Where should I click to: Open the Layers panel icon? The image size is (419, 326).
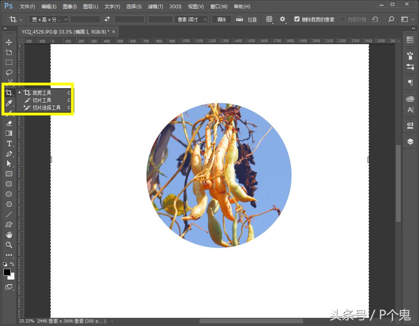click(410, 141)
